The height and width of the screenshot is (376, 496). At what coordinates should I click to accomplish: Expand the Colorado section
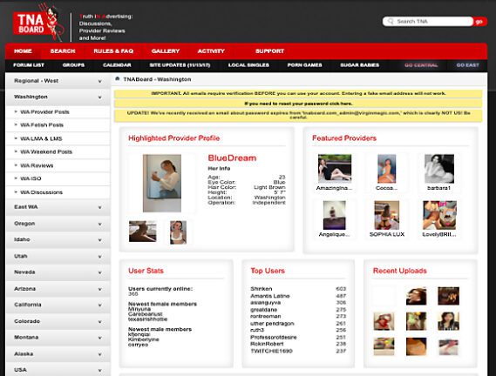coord(58,321)
